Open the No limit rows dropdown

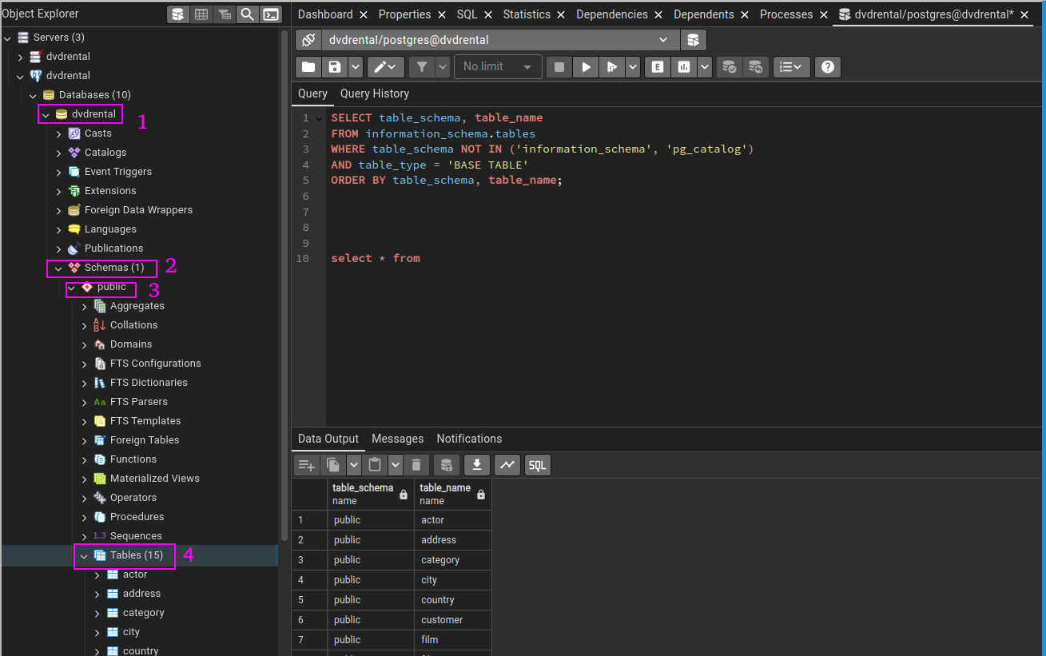[x=498, y=67]
